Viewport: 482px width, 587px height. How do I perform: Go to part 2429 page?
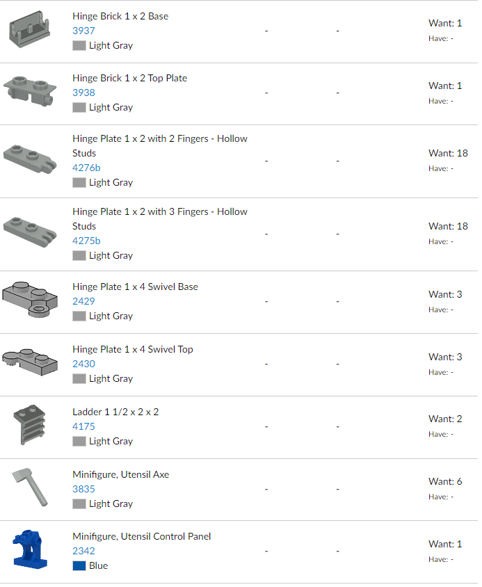point(83,301)
